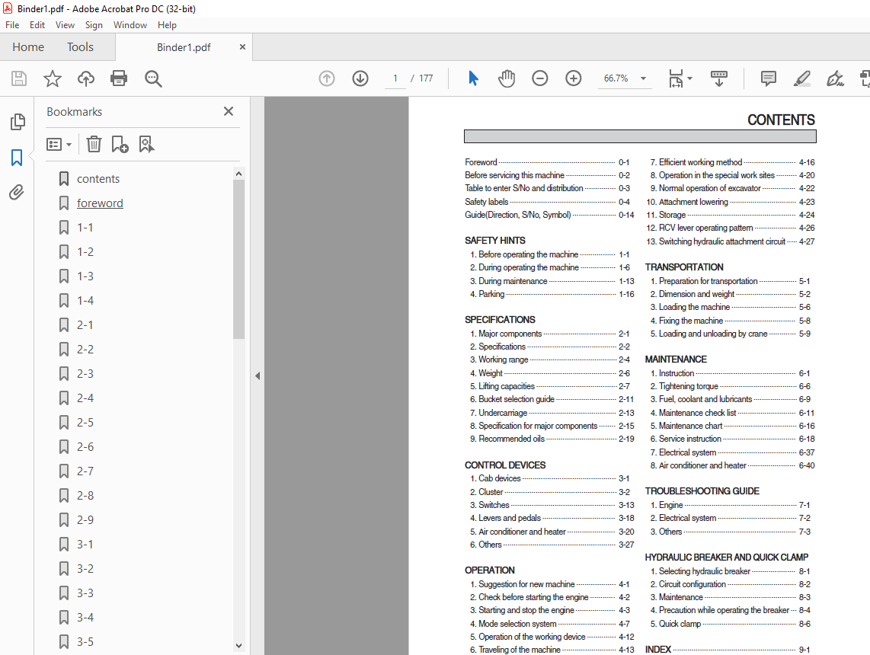Open the find text magnifier
The image size is (870, 655).
coord(153,78)
